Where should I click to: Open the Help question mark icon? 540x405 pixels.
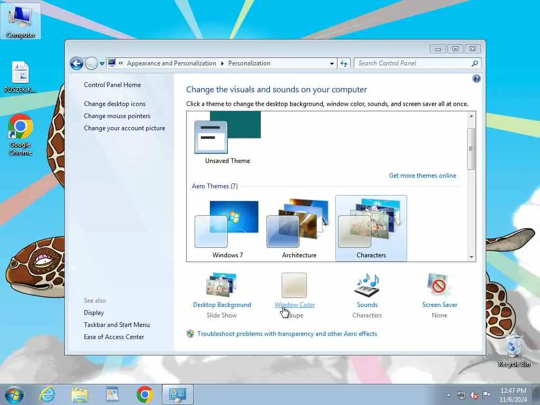click(476, 79)
